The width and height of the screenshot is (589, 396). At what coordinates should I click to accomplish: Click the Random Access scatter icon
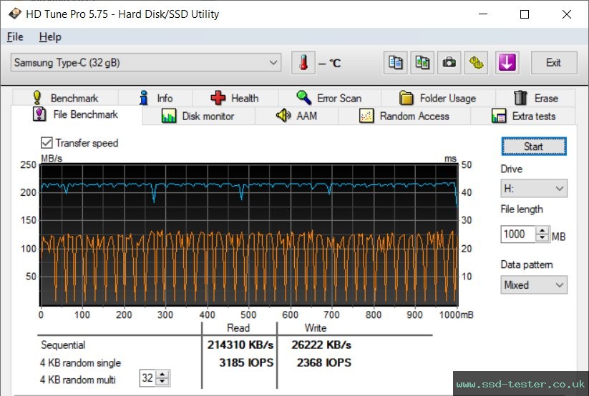click(x=366, y=116)
